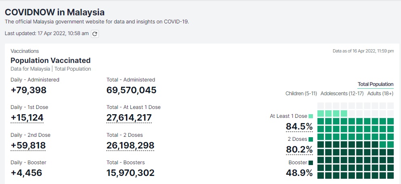401x184 pixels.
Task: Click the +79,398 daily administered number
Action: click(29, 90)
